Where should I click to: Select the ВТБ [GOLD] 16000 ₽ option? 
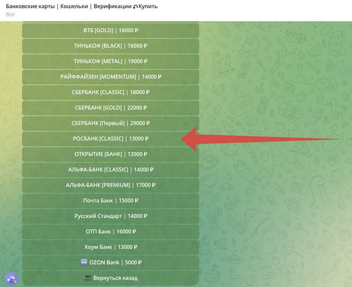point(110,31)
